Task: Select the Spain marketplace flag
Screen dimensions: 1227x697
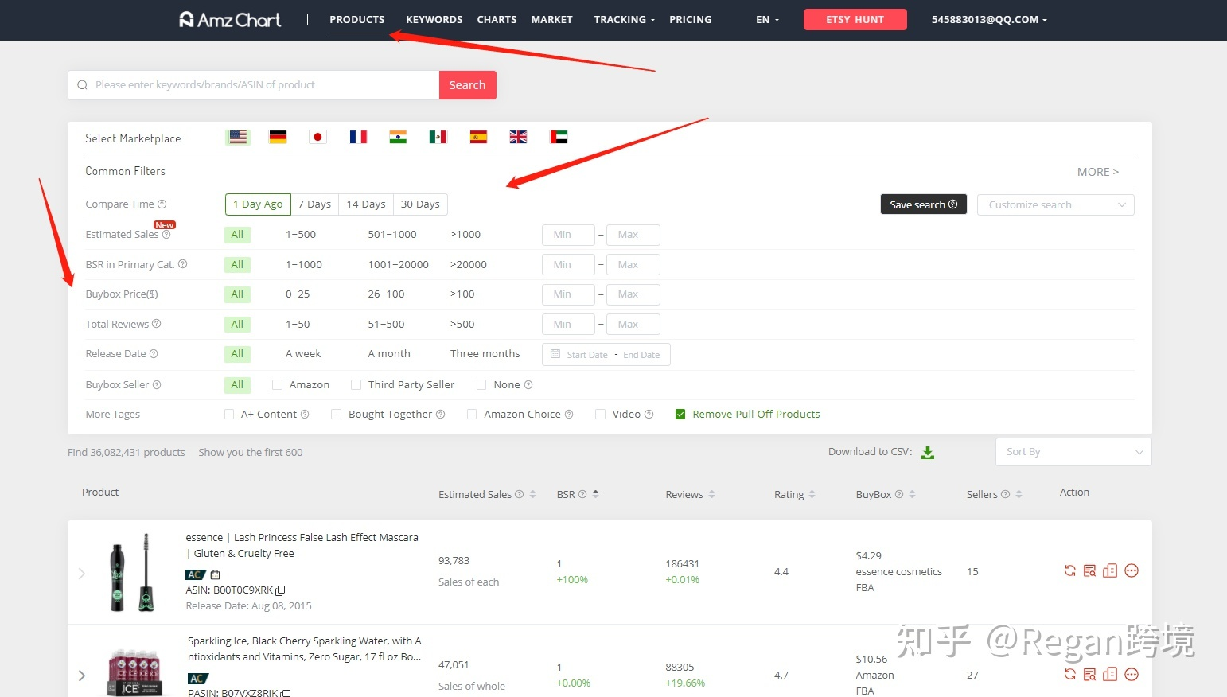Action: (478, 137)
